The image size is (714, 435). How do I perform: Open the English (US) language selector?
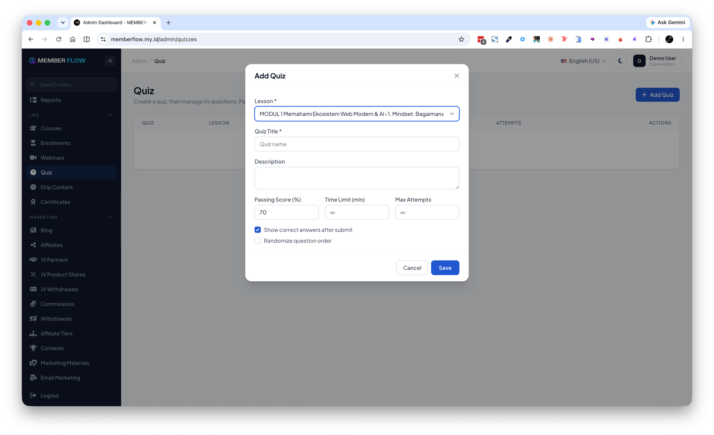pos(583,61)
